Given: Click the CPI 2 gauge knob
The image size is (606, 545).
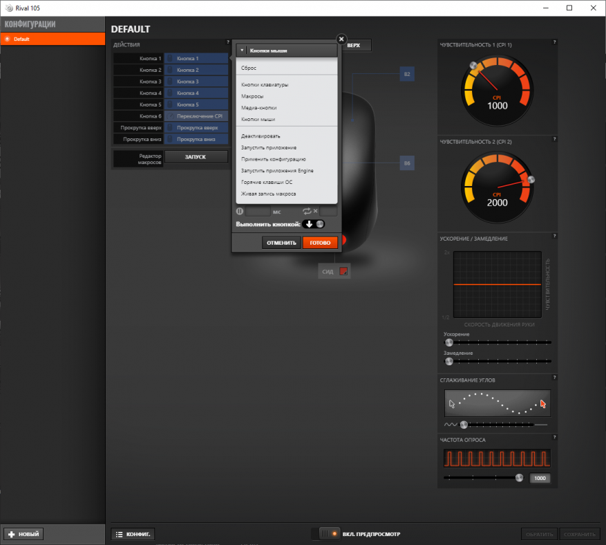Looking at the screenshot, I should (531, 179).
